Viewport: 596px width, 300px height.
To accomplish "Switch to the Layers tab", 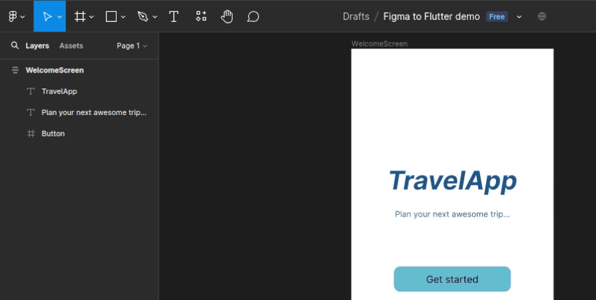I will (37, 46).
